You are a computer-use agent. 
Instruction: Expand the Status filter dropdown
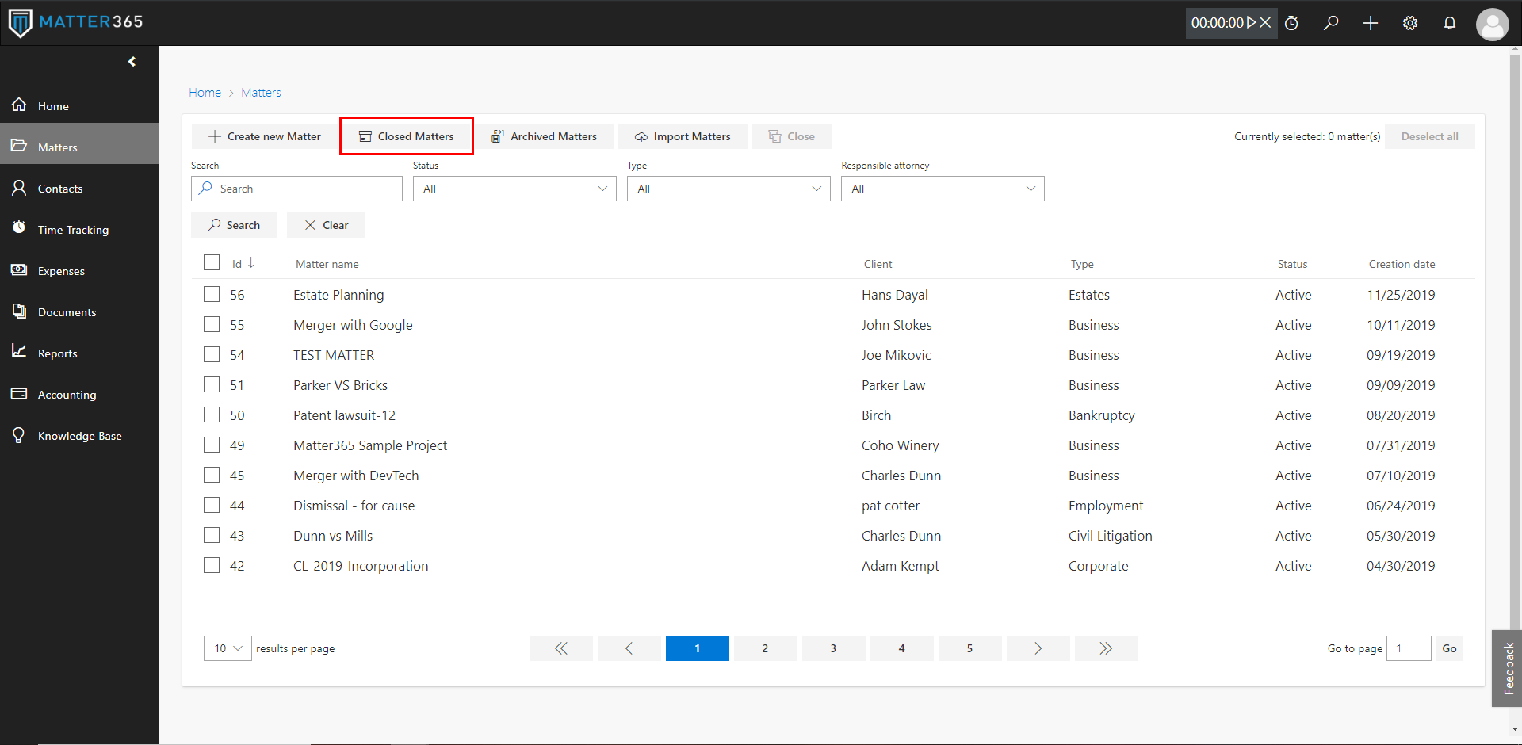514,189
